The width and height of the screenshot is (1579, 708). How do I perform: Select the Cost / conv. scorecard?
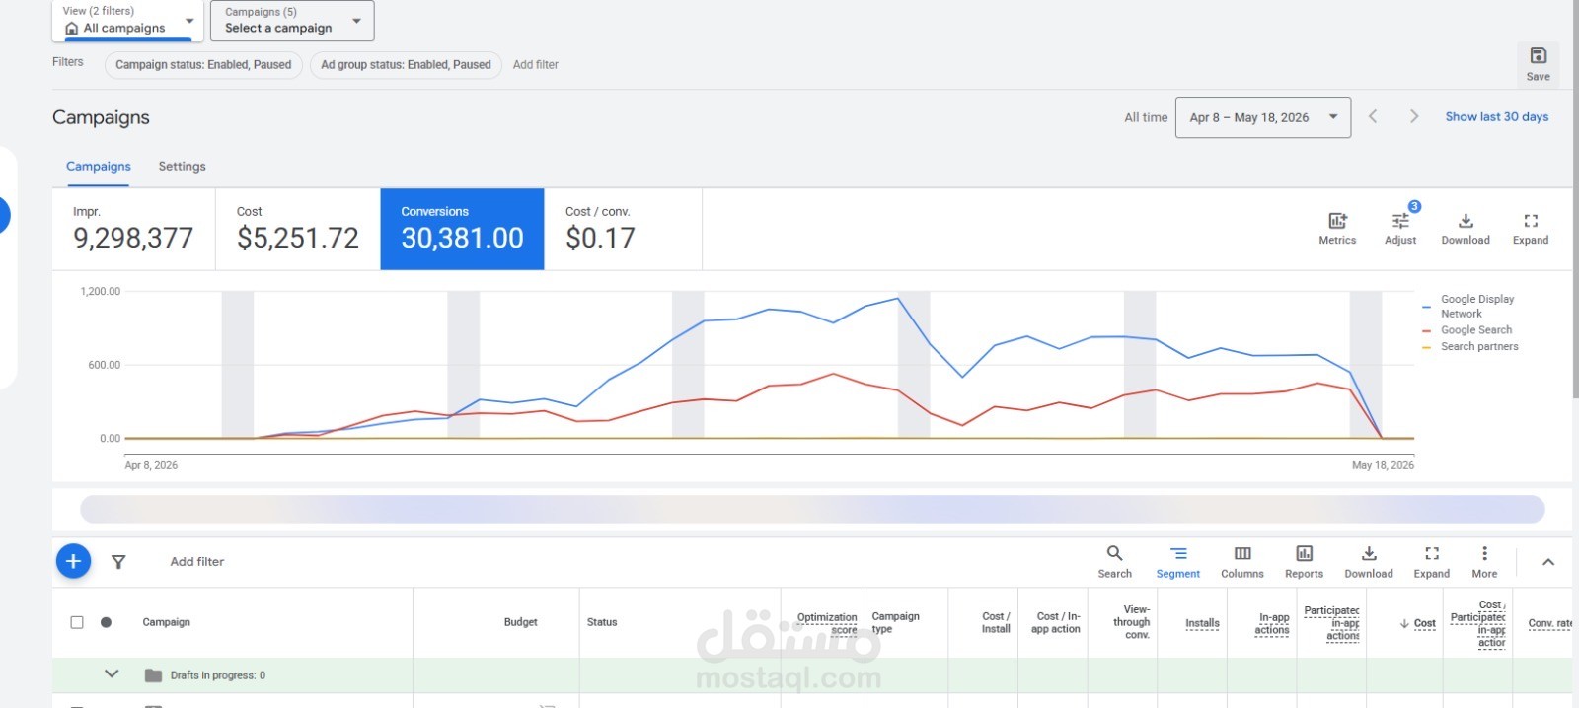tap(623, 229)
